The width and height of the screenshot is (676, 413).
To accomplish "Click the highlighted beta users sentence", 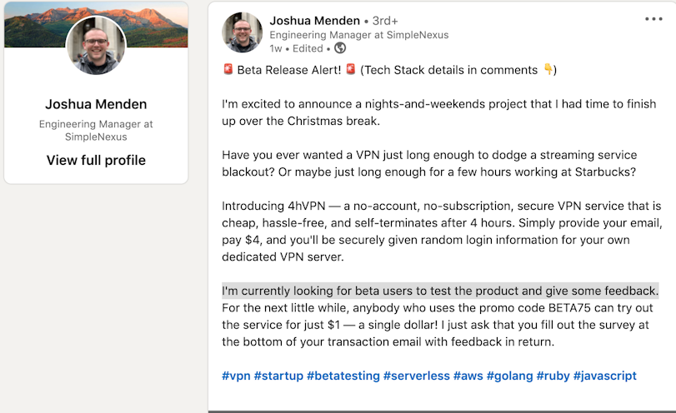I will click(x=440, y=291).
